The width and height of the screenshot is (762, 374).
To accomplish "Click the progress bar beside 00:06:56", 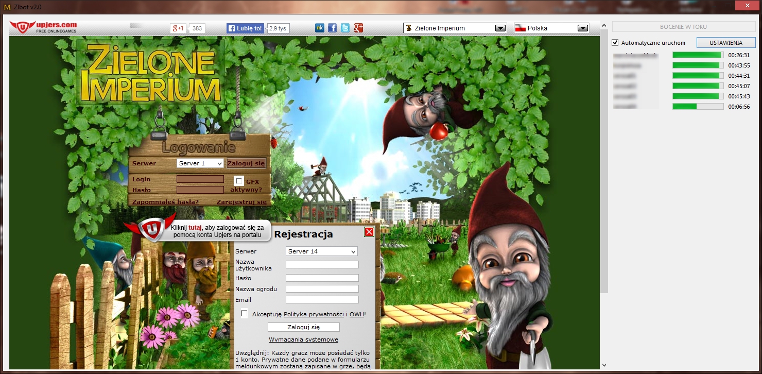I will (698, 107).
